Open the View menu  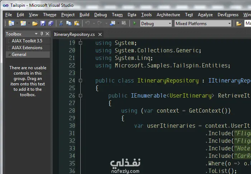click(x=33, y=15)
